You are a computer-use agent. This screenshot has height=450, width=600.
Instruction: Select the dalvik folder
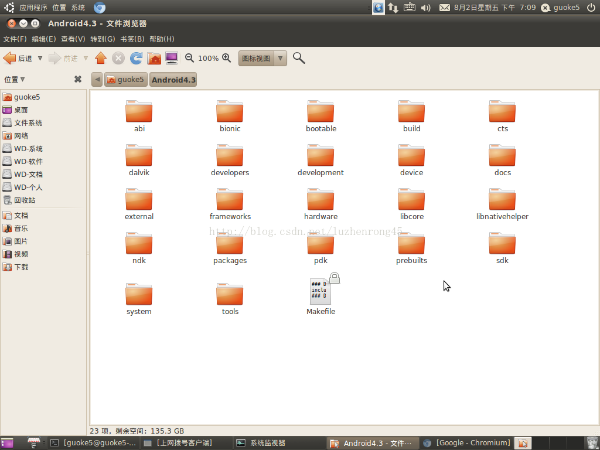139,161
